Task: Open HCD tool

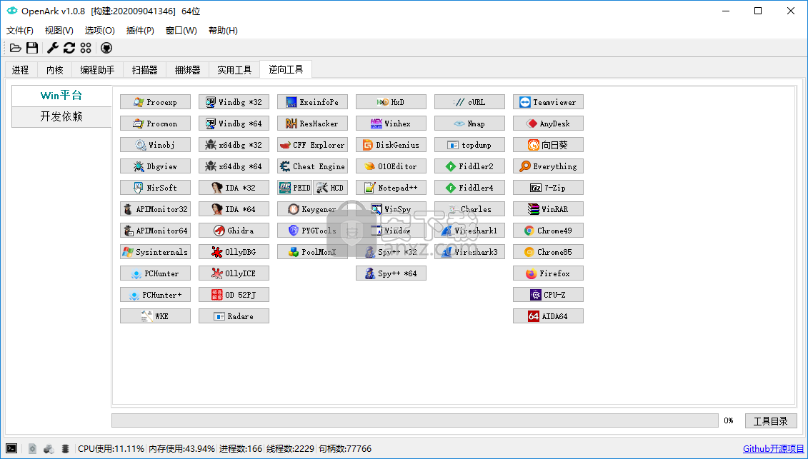Action: pos(330,188)
